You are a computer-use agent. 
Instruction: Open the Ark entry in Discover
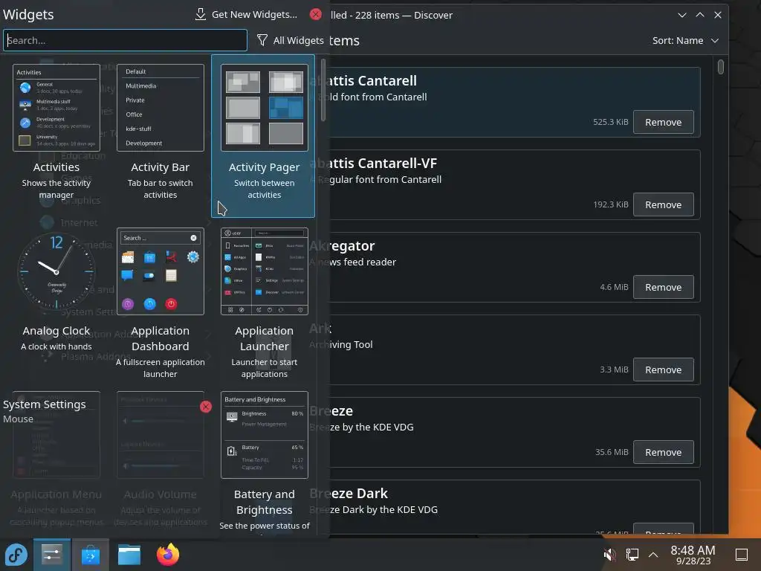pos(515,349)
